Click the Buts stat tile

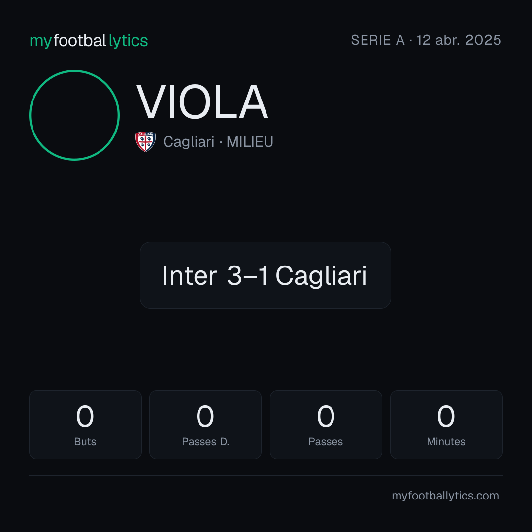[x=85, y=425]
